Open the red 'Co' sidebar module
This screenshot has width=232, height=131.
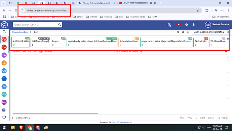4,47
